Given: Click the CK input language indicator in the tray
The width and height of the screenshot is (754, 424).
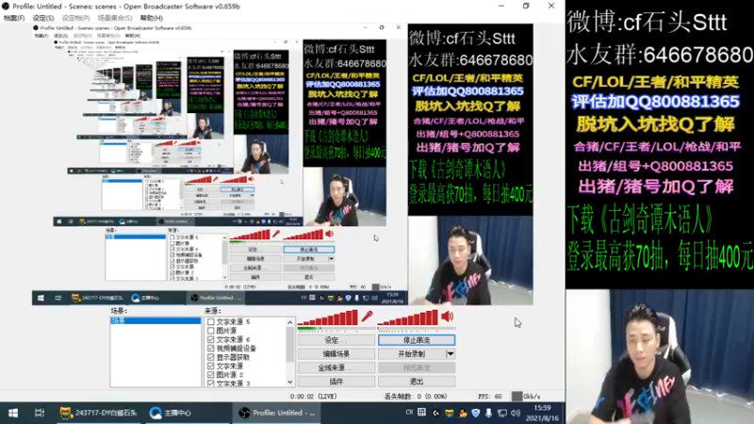Looking at the screenshot, I should [x=409, y=413].
